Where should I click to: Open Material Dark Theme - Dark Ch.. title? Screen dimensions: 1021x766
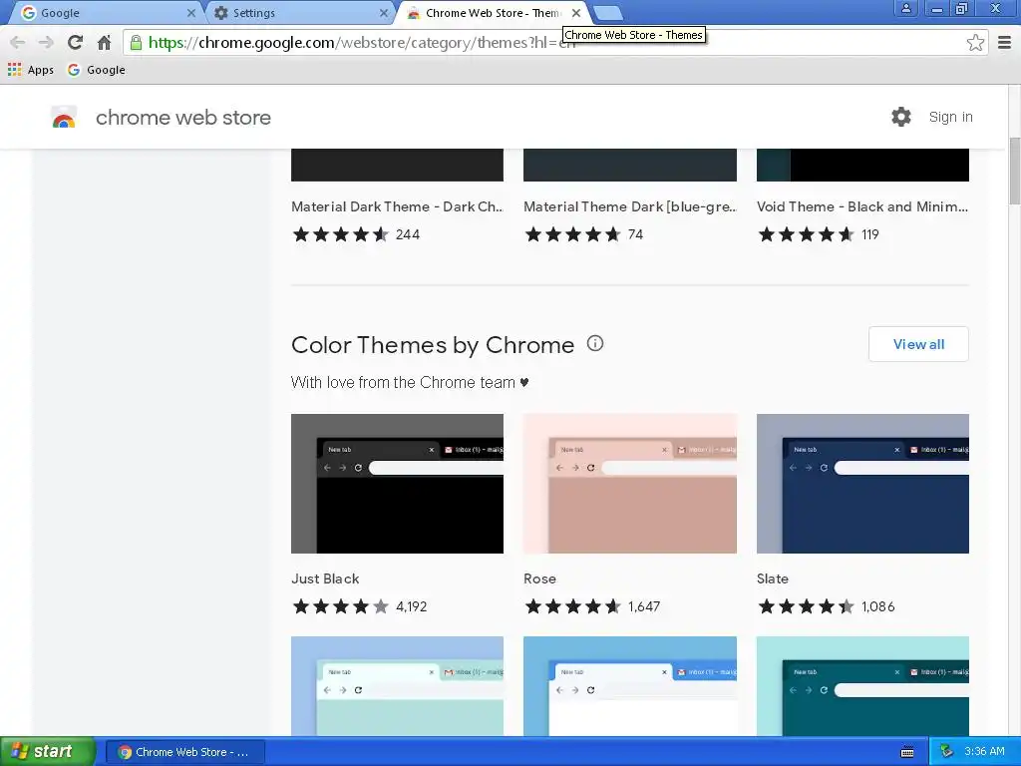tap(397, 206)
